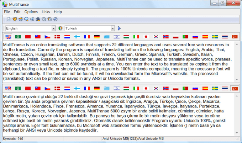Select Dutch flag in source language row
The image size is (242, 143).
[x=67, y=37]
